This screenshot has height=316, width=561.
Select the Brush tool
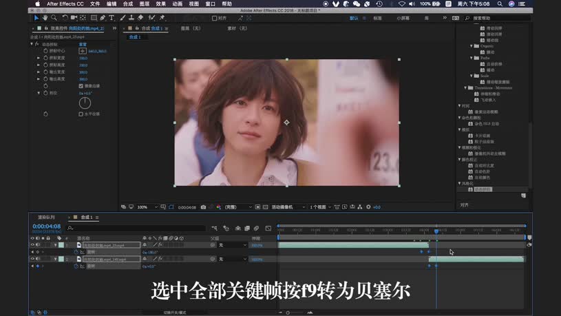click(x=123, y=17)
